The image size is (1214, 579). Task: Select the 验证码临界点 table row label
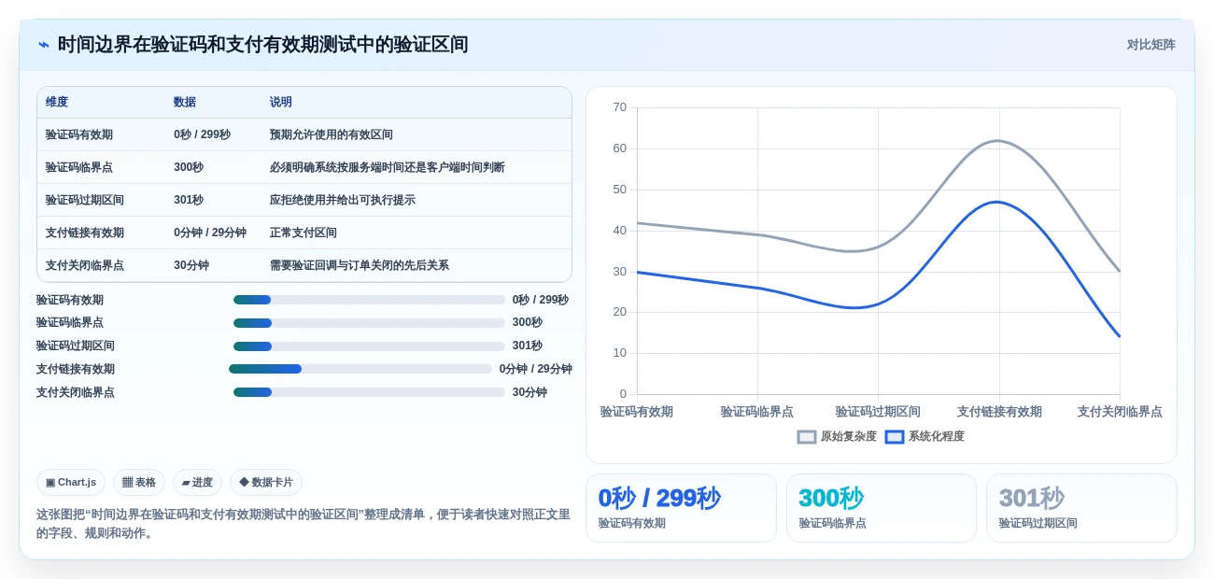[79, 167]
